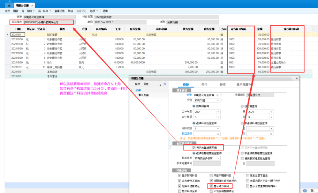Click the home icon tab
Image resolution: width=318 pixels, height=193 pixels.
point(9,6)
